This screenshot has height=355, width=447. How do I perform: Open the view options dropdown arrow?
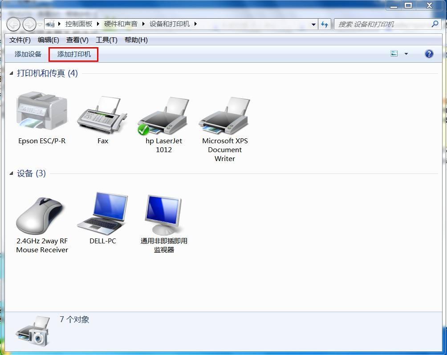click(x=406, y=53)
